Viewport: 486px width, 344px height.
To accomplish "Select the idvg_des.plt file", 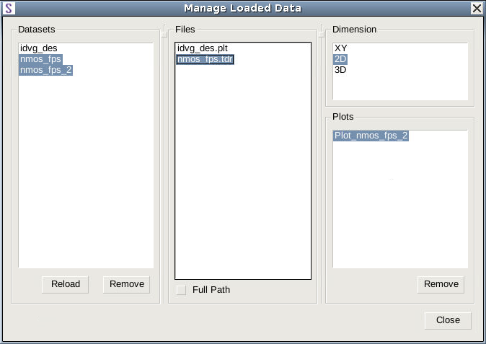I will [203, 48].
